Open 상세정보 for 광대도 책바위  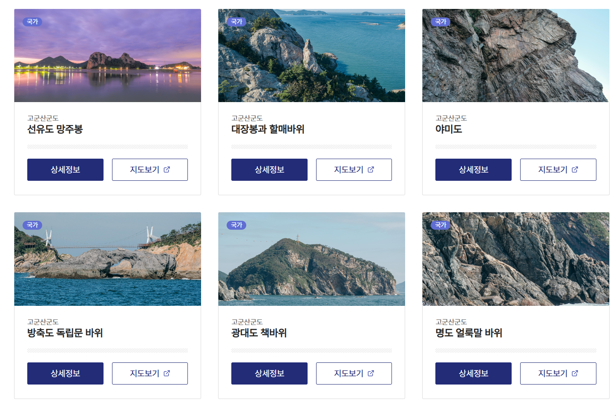click(269, 373)
